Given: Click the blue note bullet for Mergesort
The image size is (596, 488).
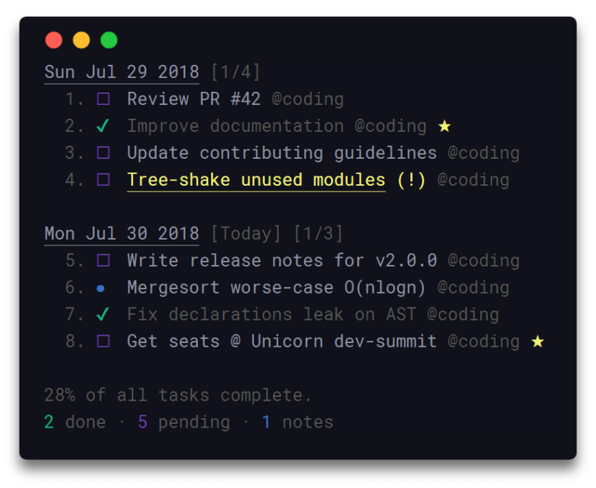Looking at the screenshot, I should point(100,288).
